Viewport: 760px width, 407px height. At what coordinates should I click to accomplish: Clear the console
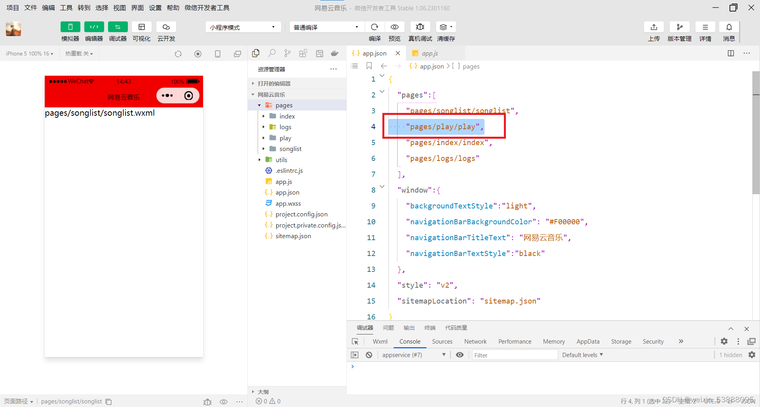[369, 355]
